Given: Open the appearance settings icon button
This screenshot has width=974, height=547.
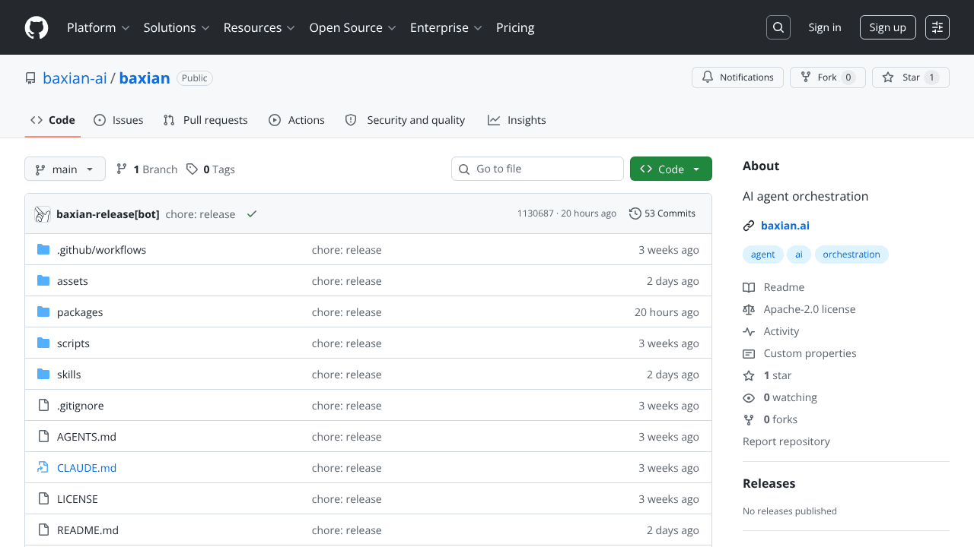Looking at the screenshot, I should click(937, 27).
